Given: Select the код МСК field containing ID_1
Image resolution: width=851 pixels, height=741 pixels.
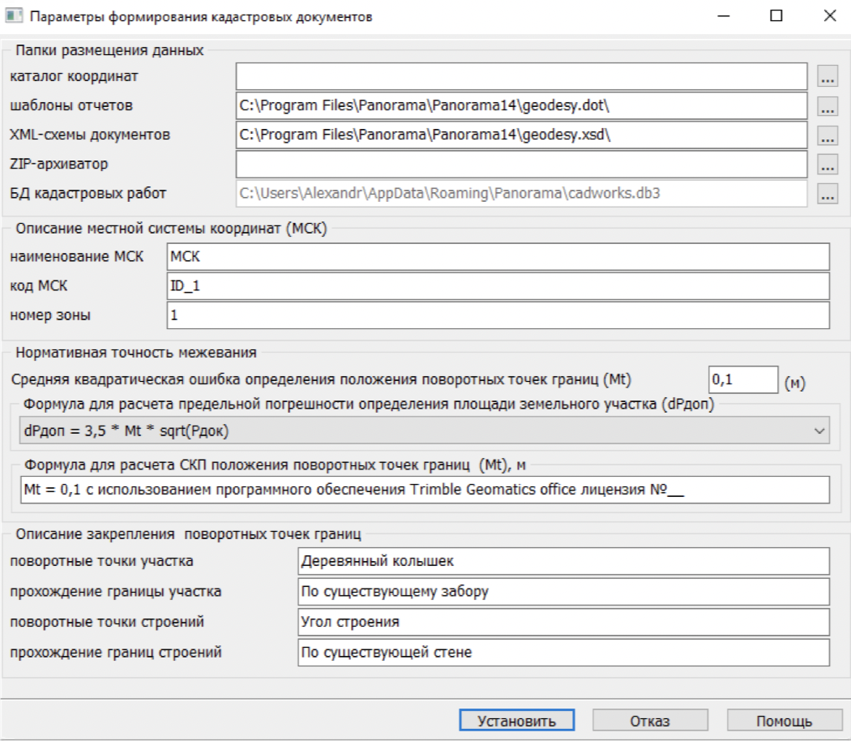Looking at the screenshot, I should [498, 286].
